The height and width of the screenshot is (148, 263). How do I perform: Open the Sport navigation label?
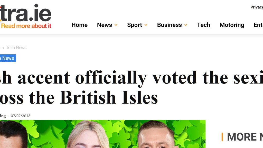click(x=134, y=25)
